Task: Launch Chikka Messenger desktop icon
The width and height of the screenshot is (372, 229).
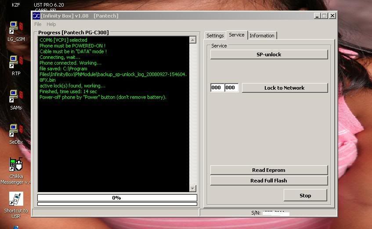Action: coord(15,166)
